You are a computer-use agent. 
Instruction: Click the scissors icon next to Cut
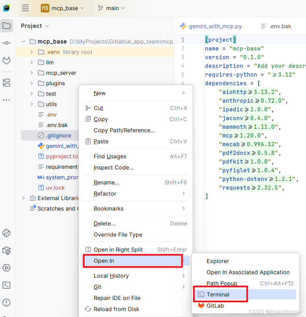(x=88, y=108)
